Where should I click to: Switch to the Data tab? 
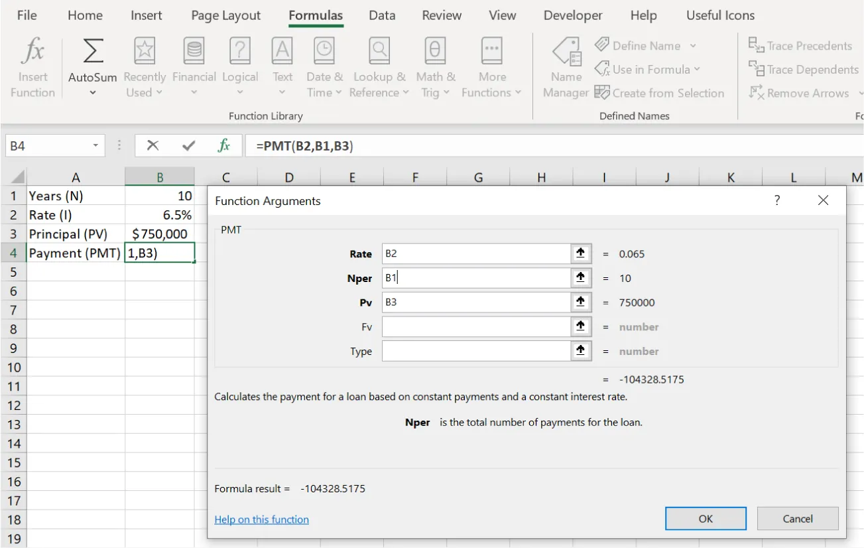click(382, 15)
